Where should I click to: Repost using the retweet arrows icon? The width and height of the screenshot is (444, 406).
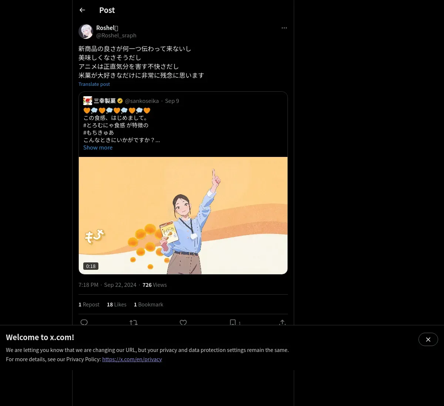[134, 323]
